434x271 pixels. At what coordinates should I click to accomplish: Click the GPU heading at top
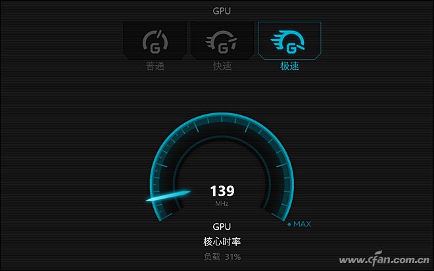222,11
